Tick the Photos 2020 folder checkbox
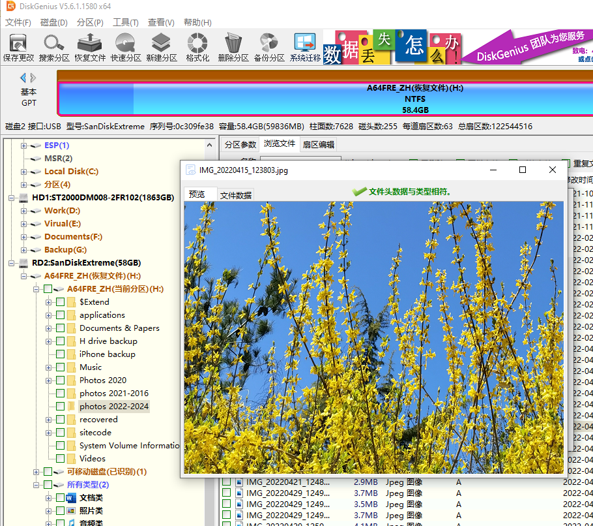The width and height of the screenshot is (593, 526). coord(60,380)
